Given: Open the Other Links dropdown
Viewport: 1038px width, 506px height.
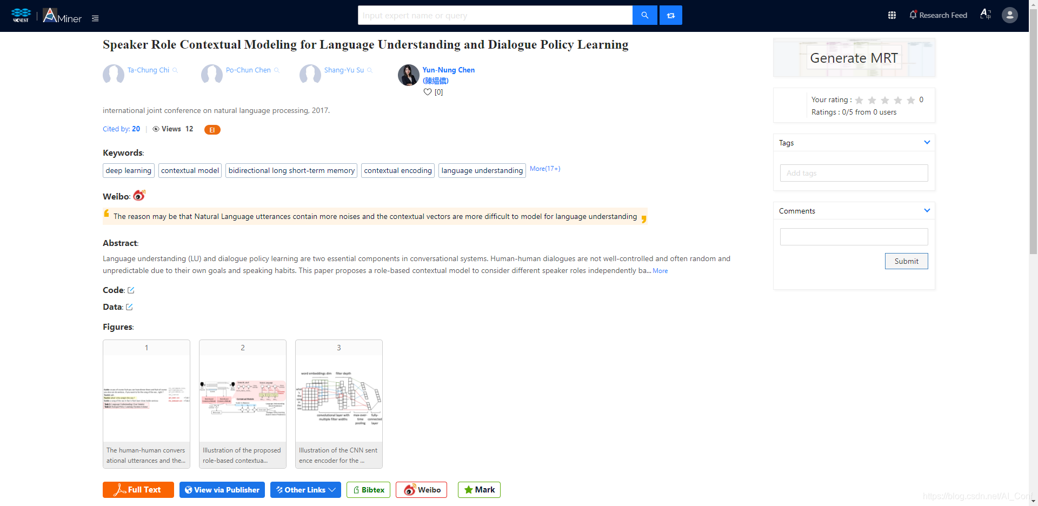Looking at the screenshot, I should pyautogui.click(x=305, y=490).
